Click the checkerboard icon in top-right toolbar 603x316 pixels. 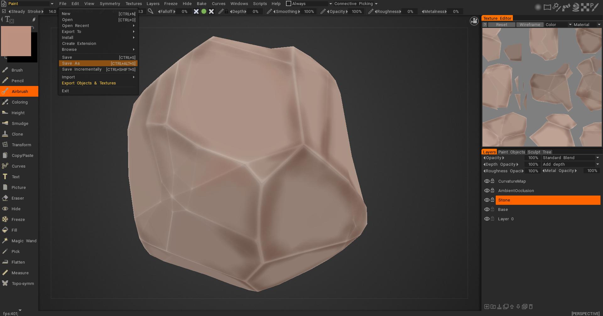pos(585,7)
